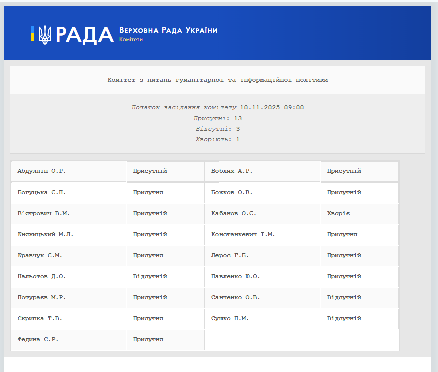Select the name Санченко О.В.
The width and height of the screenshot is (438, 372).
(x=236, y=297)
